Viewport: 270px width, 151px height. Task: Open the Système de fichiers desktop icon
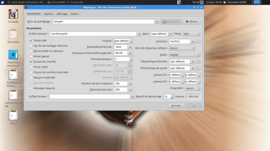[x=13, y=75]
